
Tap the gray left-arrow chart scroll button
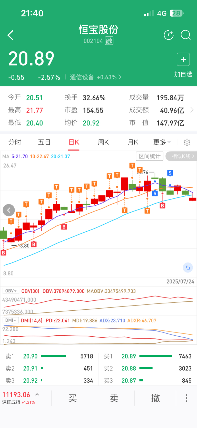pyautogui.click(x=9, y=210)
